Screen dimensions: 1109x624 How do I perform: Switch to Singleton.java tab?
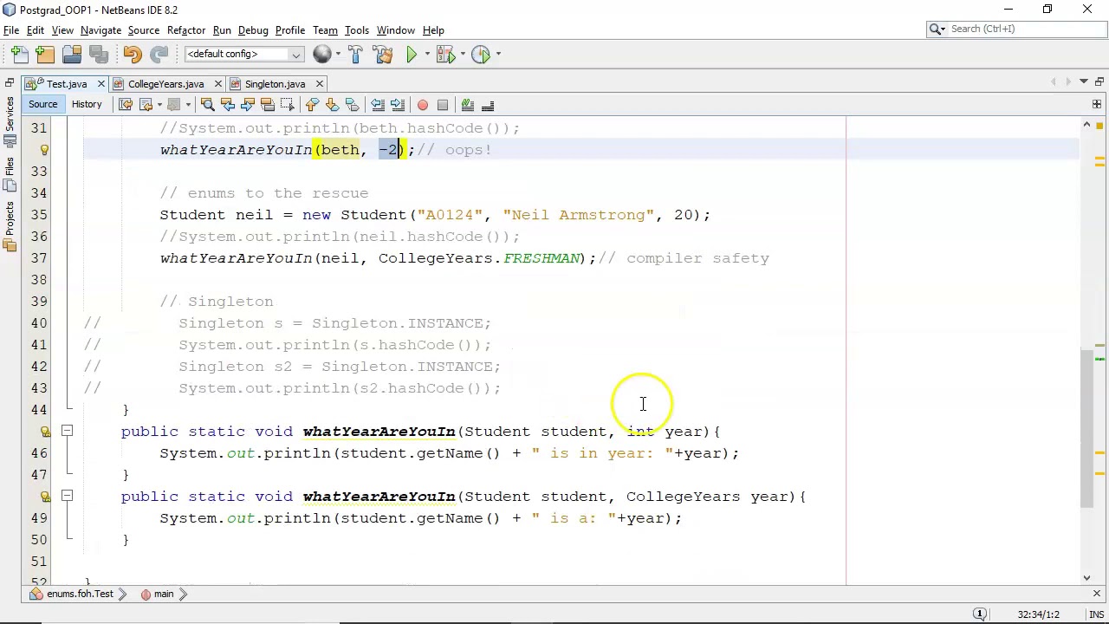pyautogui.click(x=275, y=84)
